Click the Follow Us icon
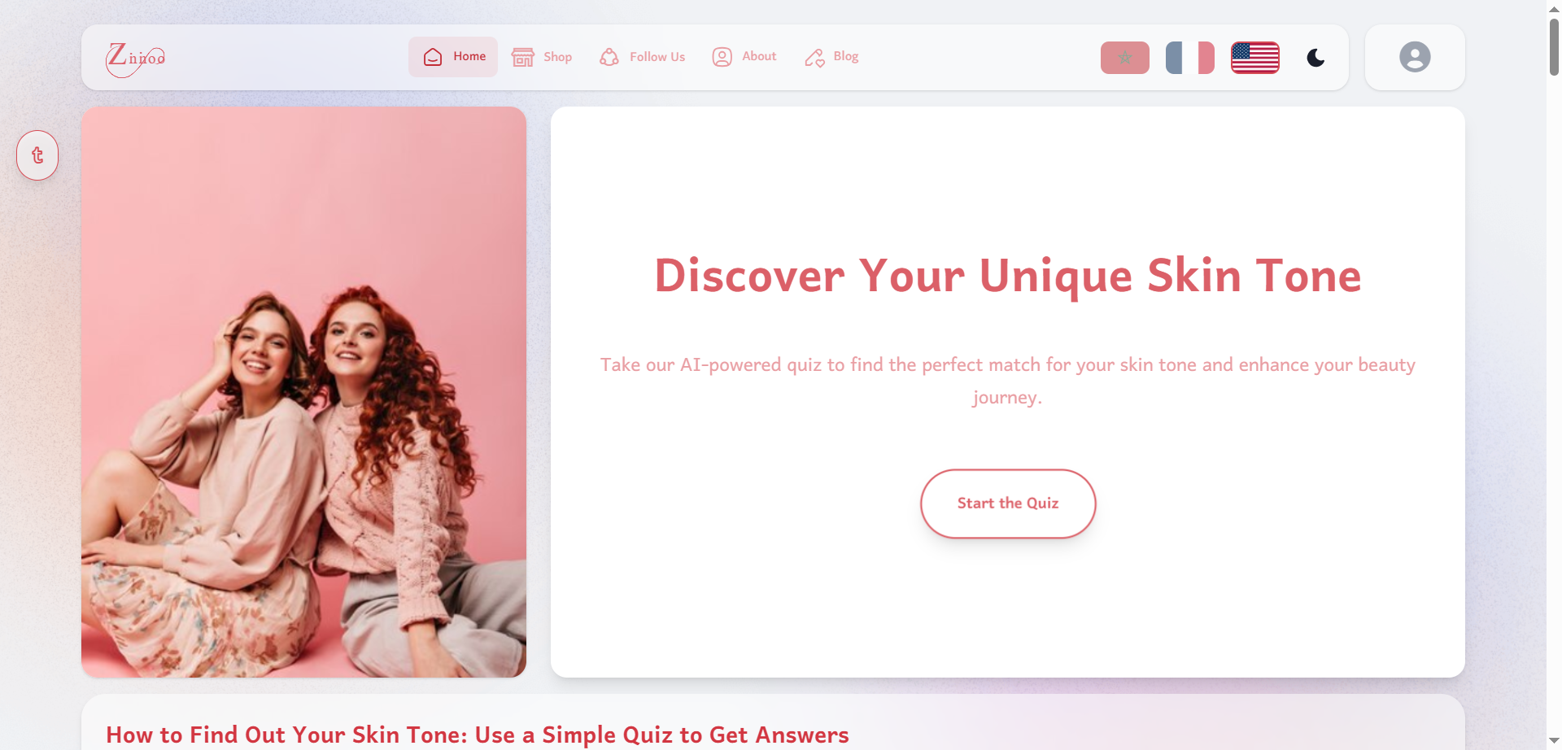This screenshot has height=750, width=1562. point(609,57)
